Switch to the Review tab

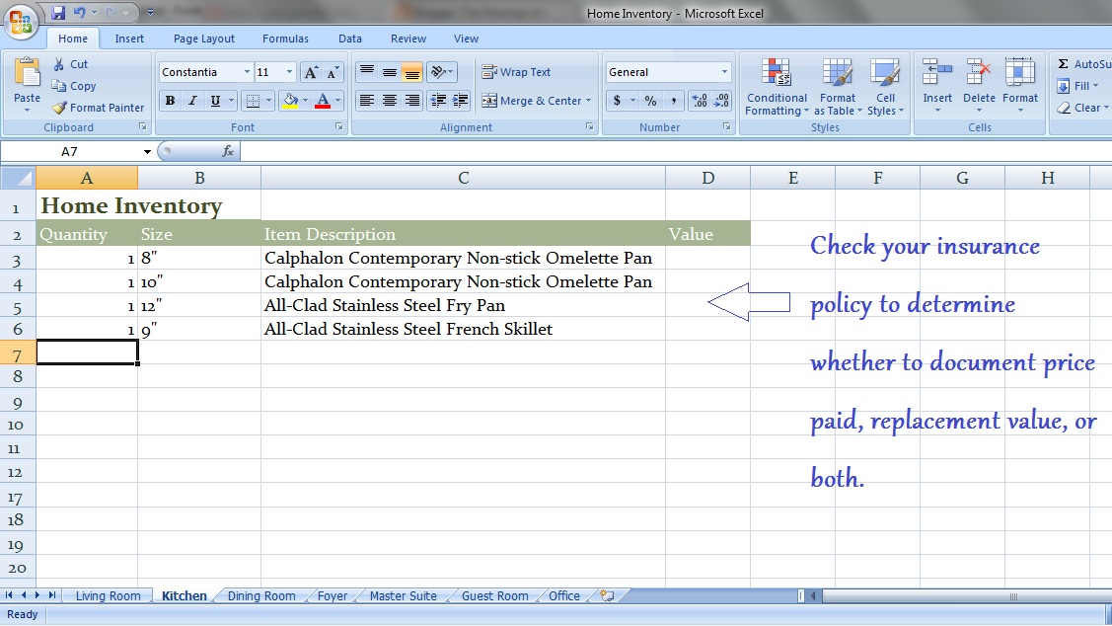tap(408, 39)
